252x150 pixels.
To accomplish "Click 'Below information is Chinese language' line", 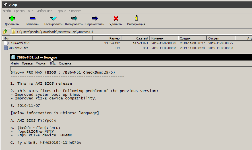I will (55, 113).
